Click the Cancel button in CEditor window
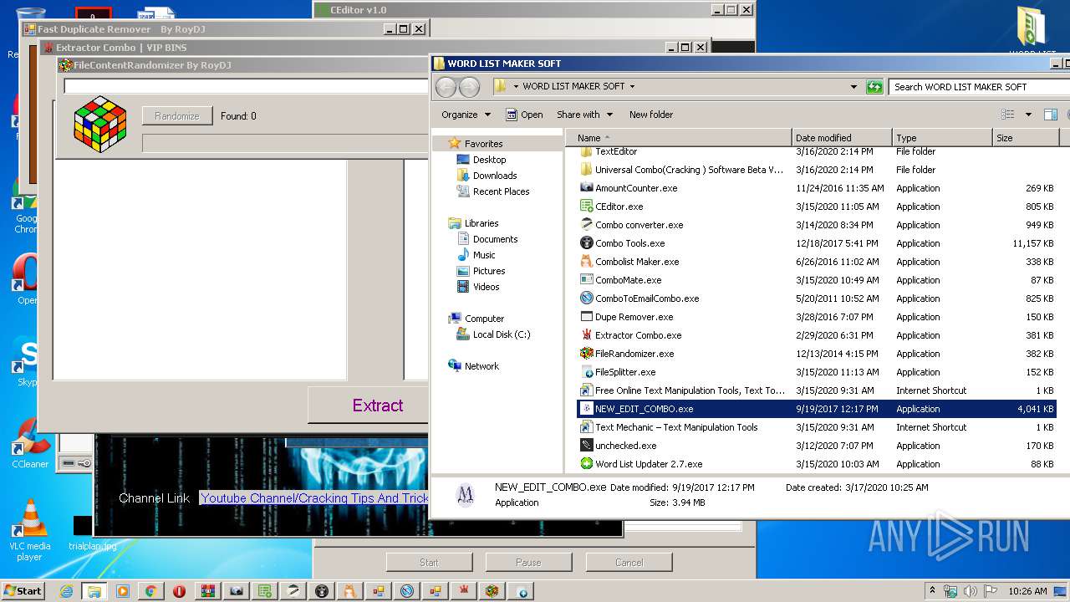Viewport: 1070px width, 602px height. click(x=629, y=563)
